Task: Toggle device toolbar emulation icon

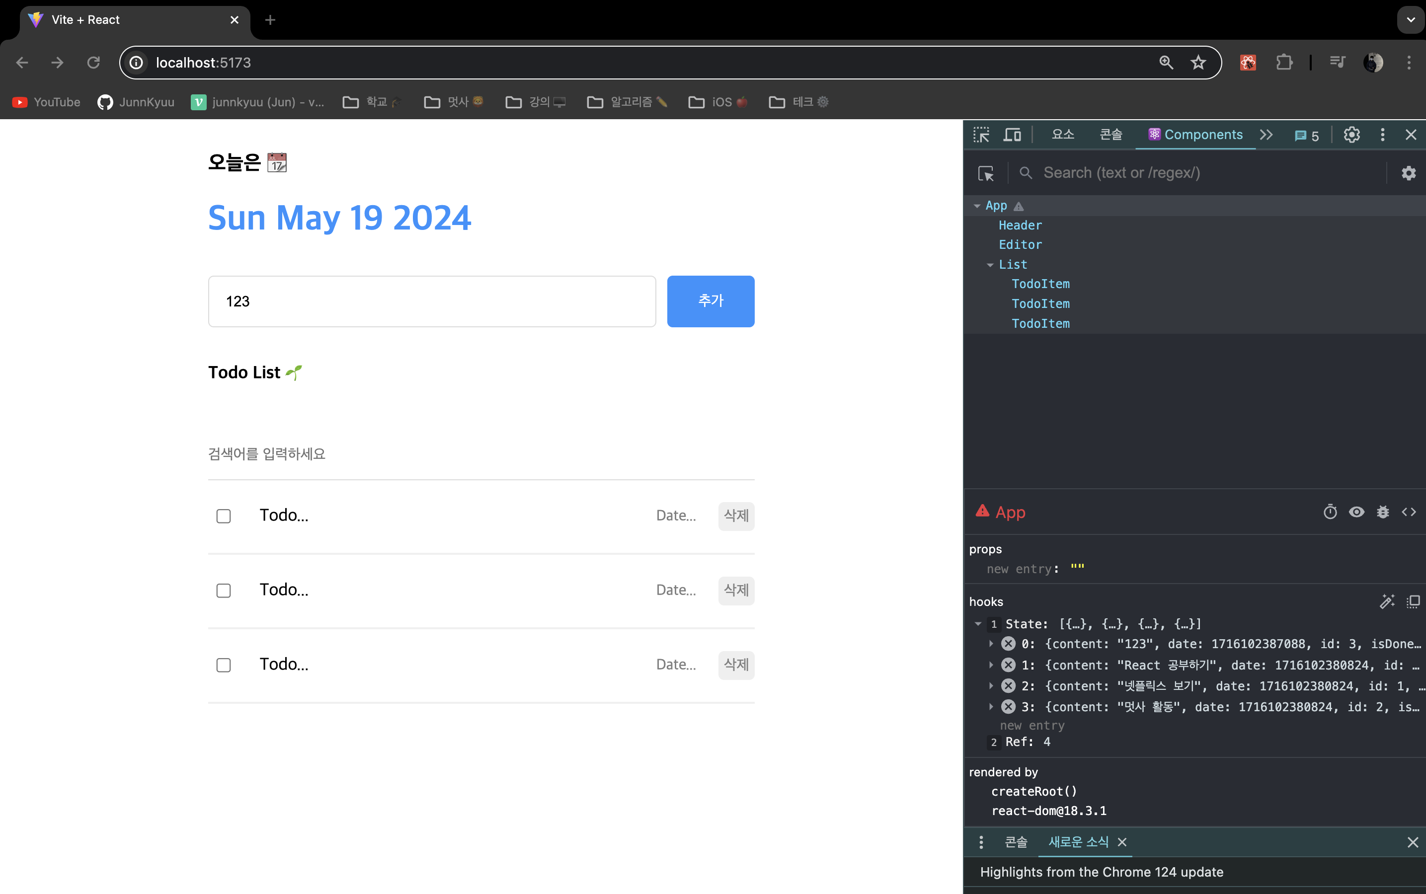Action: tap(1012, 135)
